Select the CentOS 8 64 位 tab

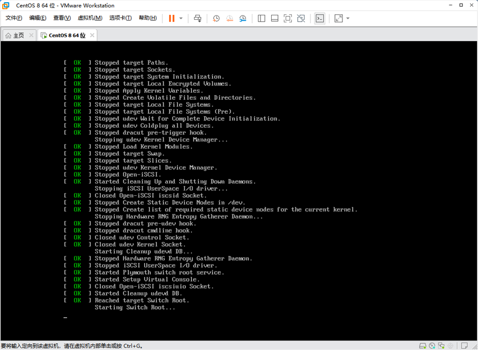(67, 36)
